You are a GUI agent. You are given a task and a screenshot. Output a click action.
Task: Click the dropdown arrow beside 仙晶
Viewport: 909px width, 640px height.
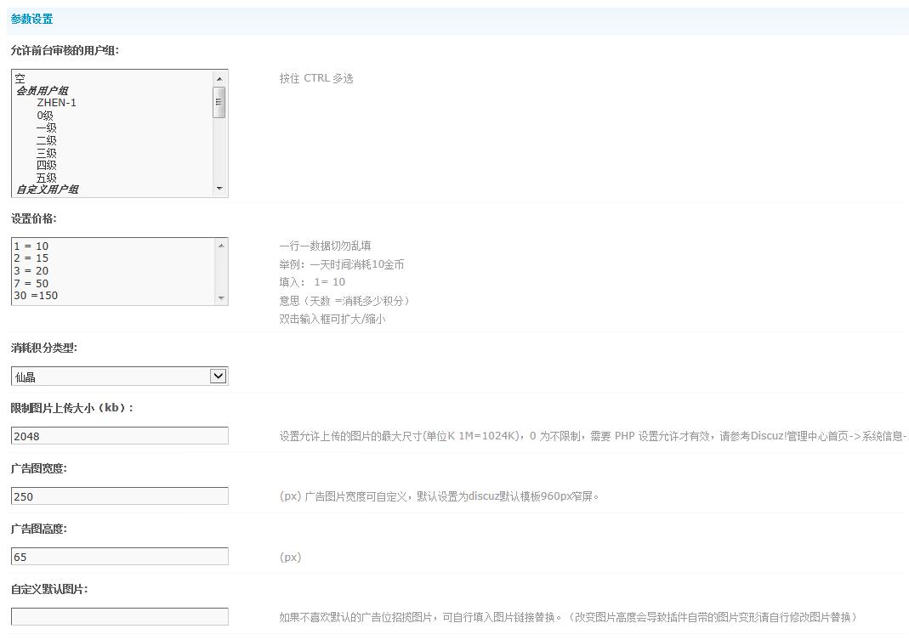click(x=219, y=377)
